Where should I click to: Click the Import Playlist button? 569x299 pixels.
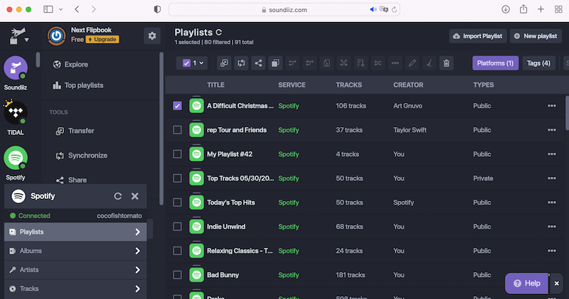477,36
